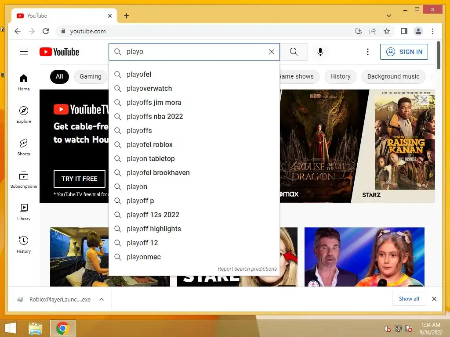Click TRY IT FREE on YouTube TV banner

(80, 179)
